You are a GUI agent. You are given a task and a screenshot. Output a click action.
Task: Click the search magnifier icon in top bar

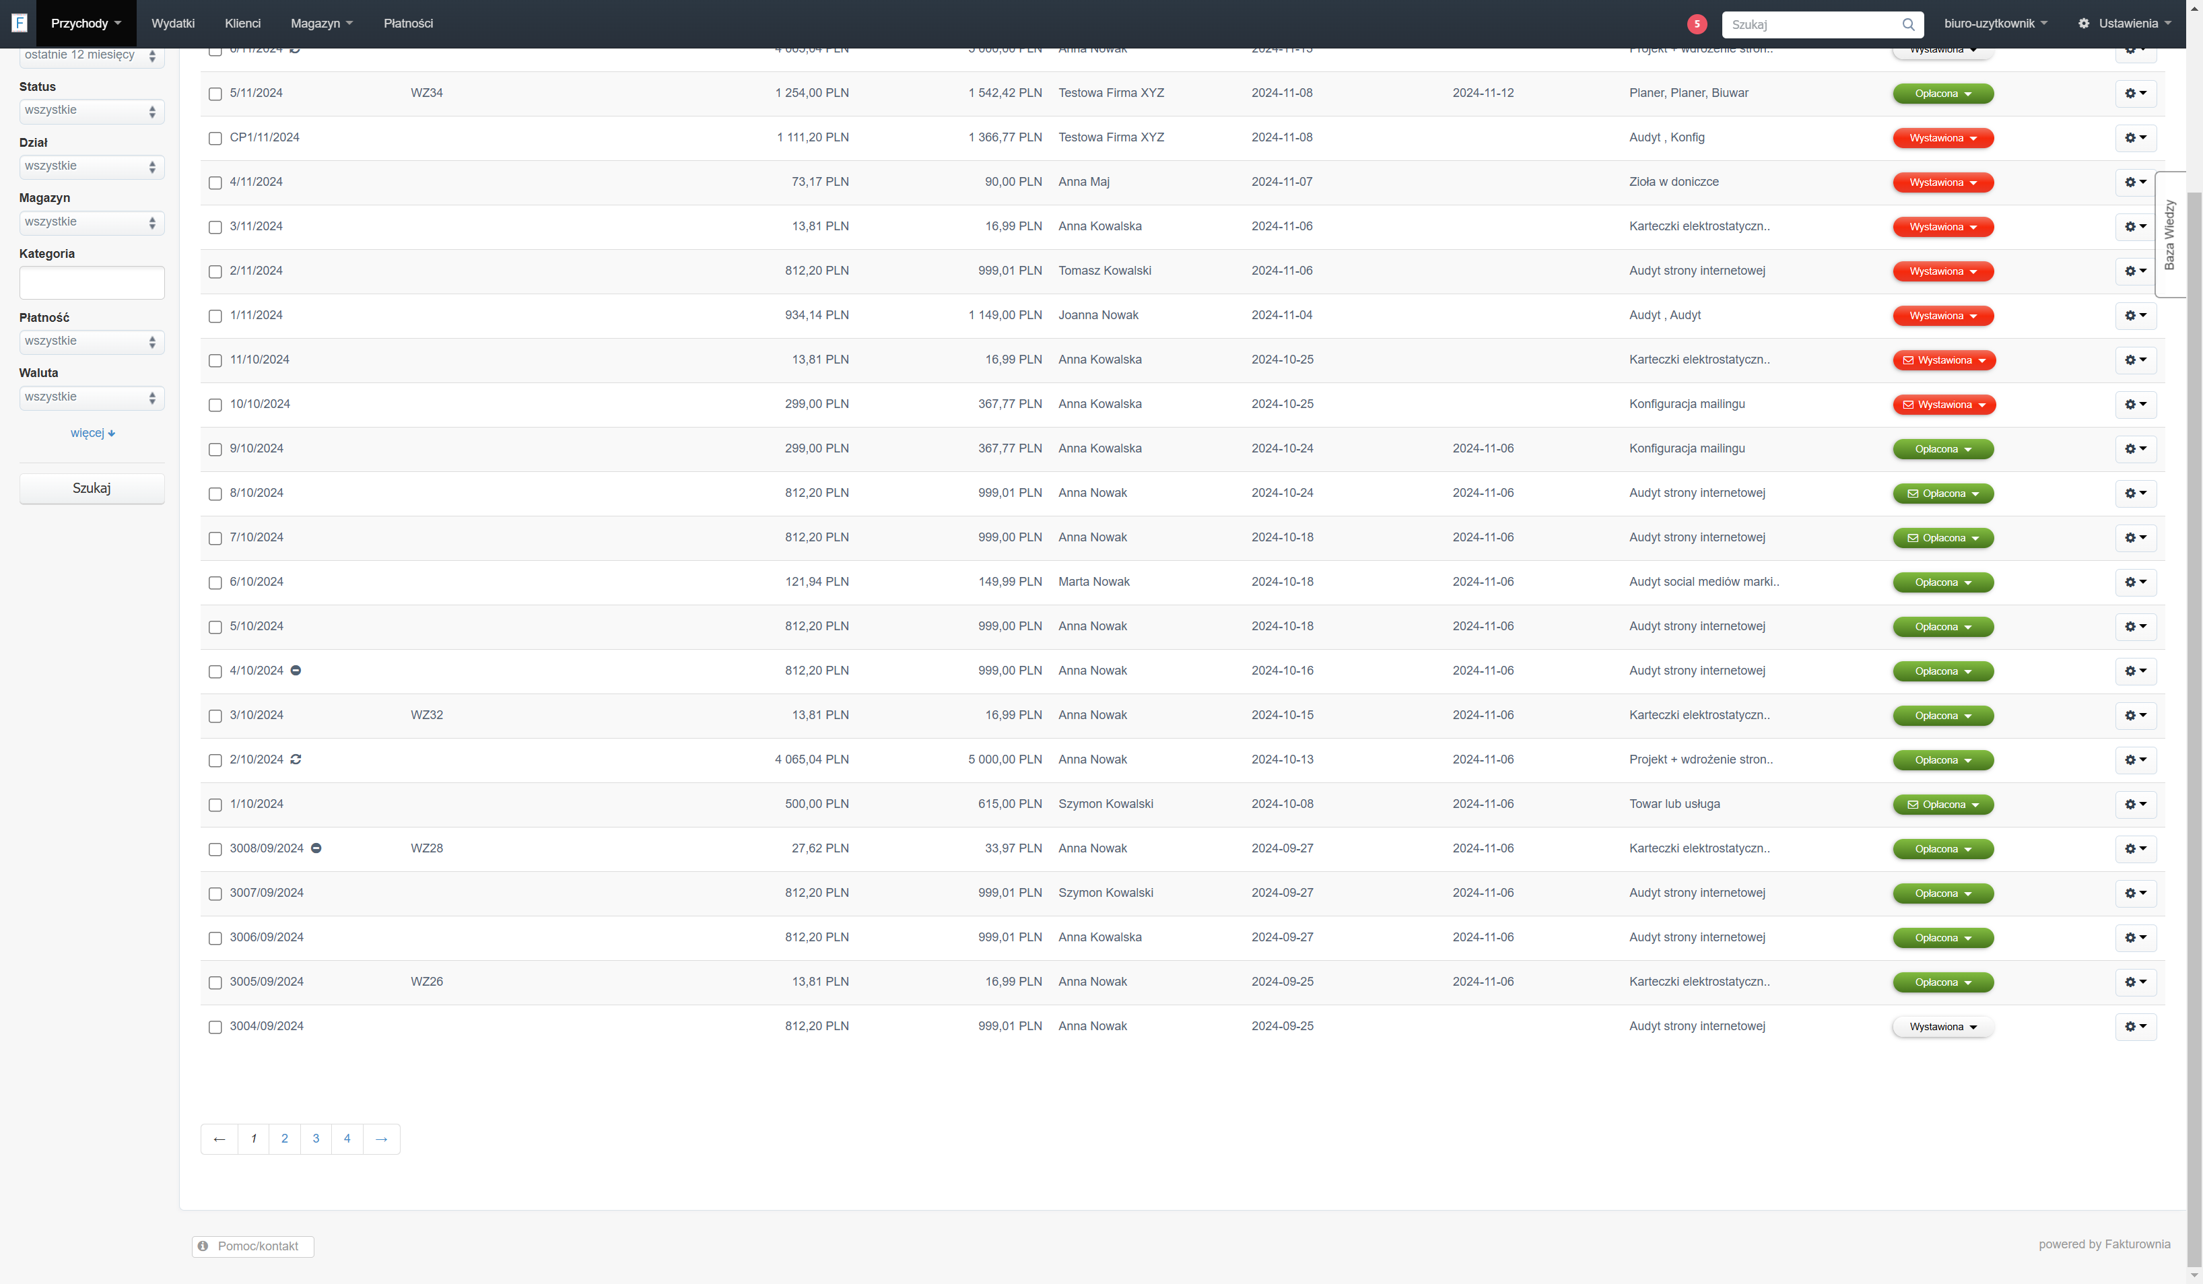pyautogui.click(x=1908, y=24)
